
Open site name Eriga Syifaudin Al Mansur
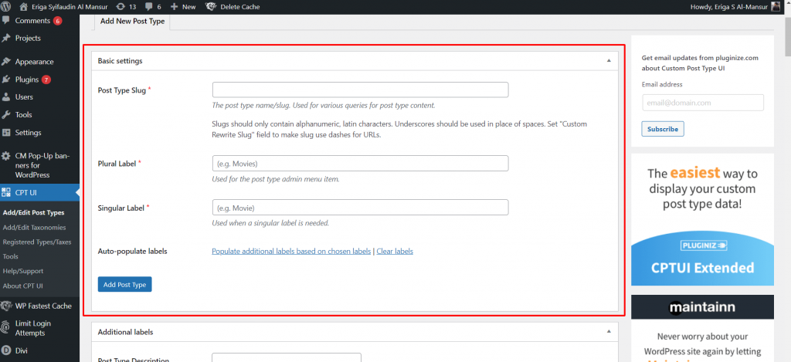coord(70,7)
